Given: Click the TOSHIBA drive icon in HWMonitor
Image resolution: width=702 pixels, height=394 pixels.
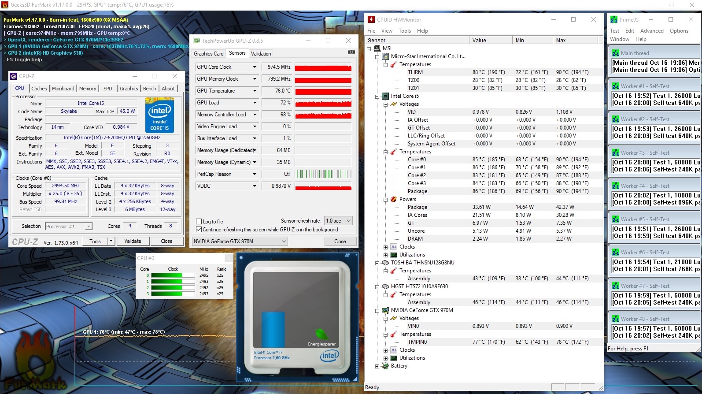Looking at the screenshot, I should [385, 263].
